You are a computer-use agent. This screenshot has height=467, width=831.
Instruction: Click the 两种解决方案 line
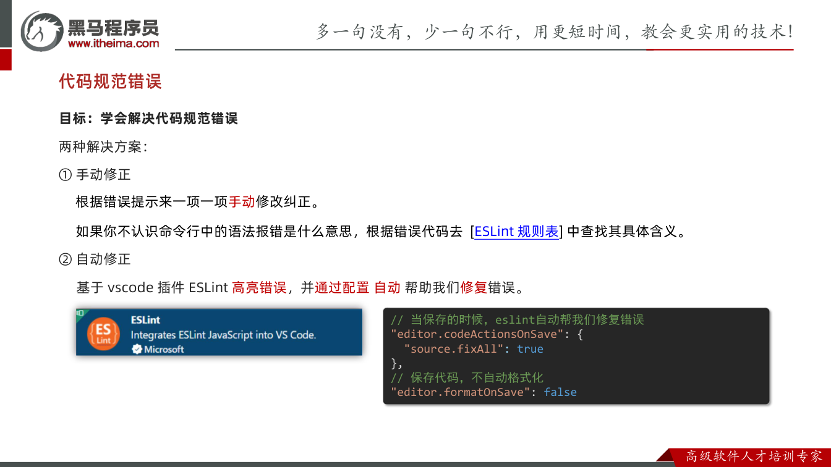click(103, 147)
